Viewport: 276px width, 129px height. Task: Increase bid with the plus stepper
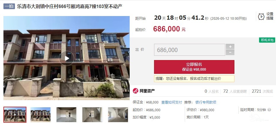(x=230, y=47)
